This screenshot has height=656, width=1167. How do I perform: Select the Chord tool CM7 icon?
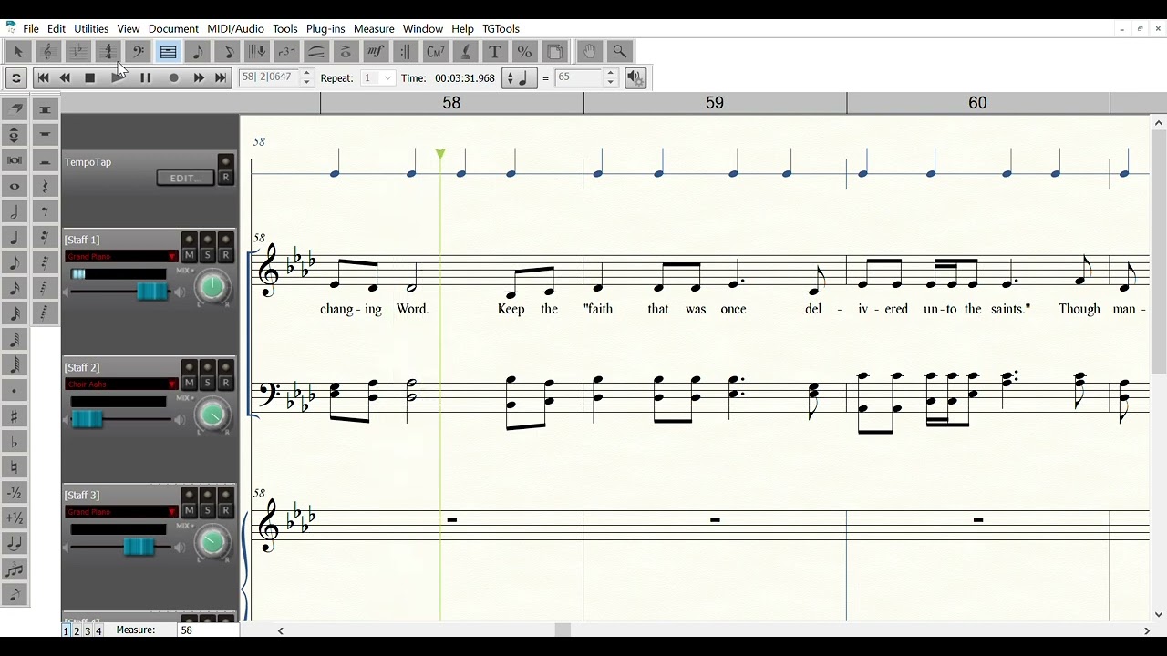[x=435, y=52]
